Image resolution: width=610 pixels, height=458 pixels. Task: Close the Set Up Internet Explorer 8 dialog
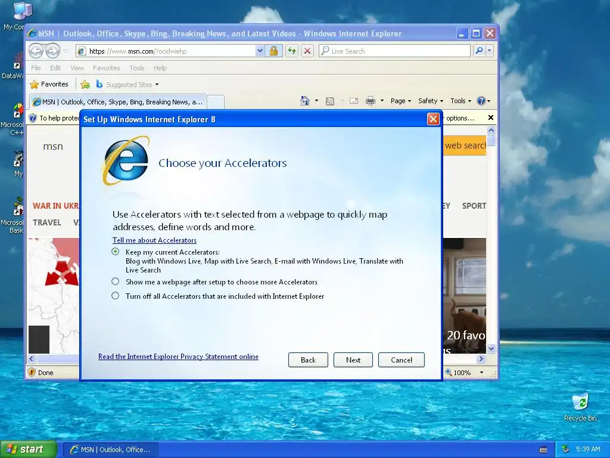tap(433, 119)
